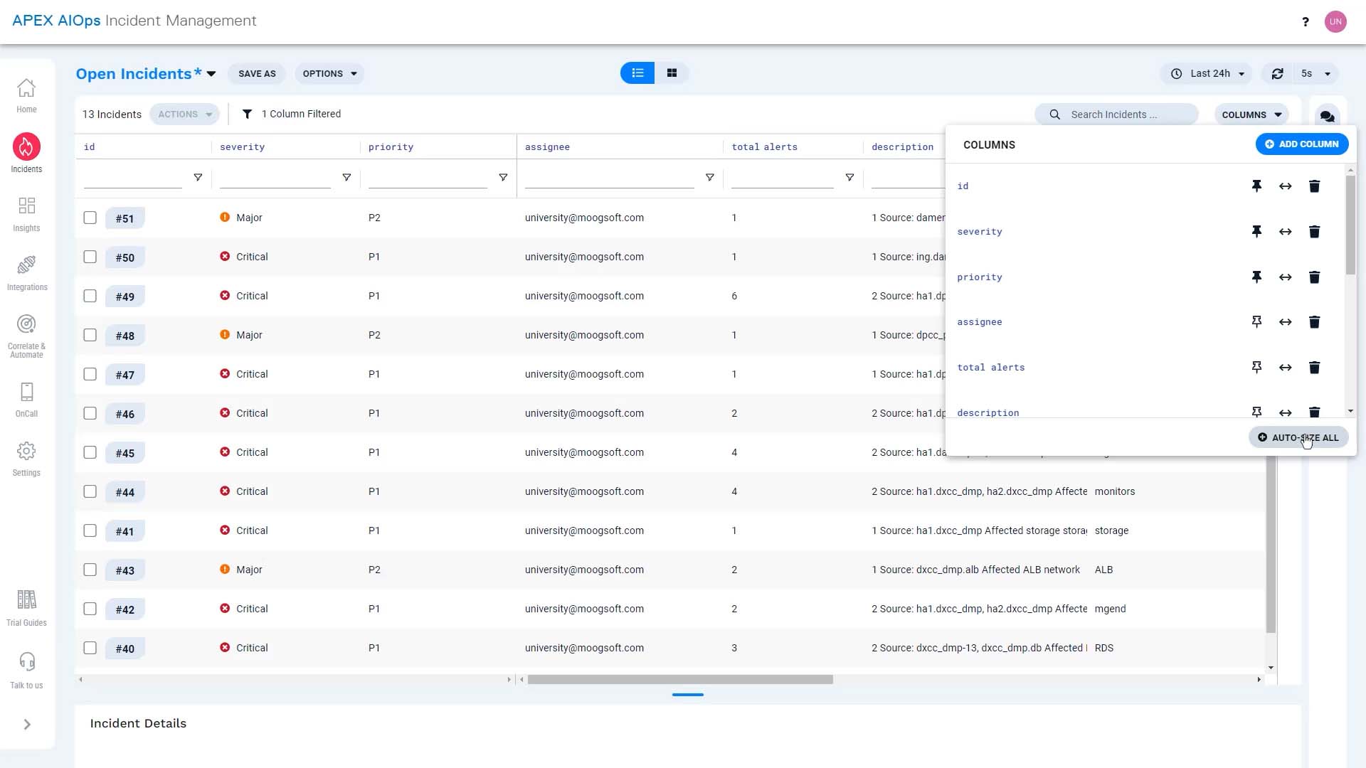Click the funnel filter icon beside Column Filtered
The height and width of the screenshot is (768, 1366).
247,114
